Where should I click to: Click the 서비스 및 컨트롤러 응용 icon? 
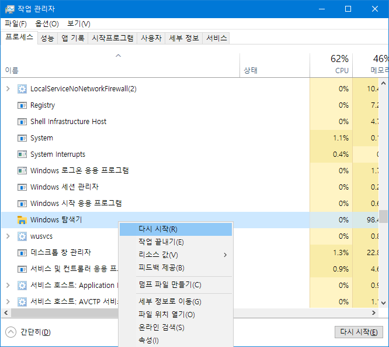(22, 269)
